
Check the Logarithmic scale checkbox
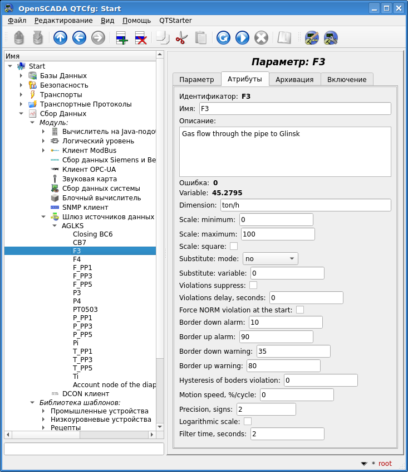248,421
